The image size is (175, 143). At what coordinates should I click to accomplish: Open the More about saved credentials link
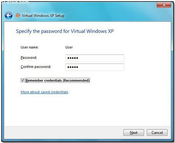(45, 92)
